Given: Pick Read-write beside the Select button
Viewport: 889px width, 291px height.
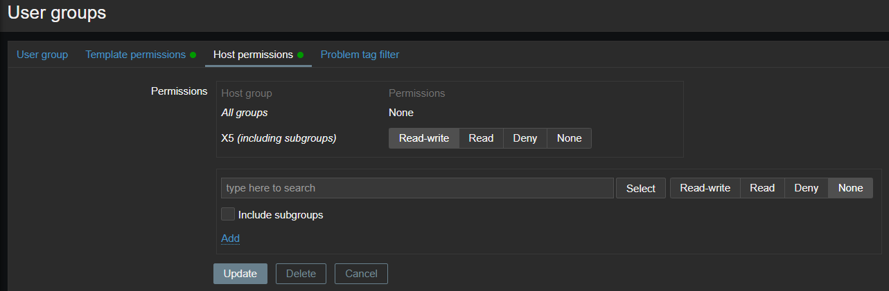Looking at the screenshot, I should click(705, 188).
